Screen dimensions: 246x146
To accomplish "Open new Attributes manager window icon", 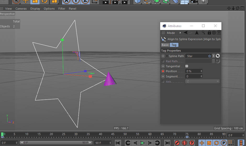I will (x=219, y=33).
